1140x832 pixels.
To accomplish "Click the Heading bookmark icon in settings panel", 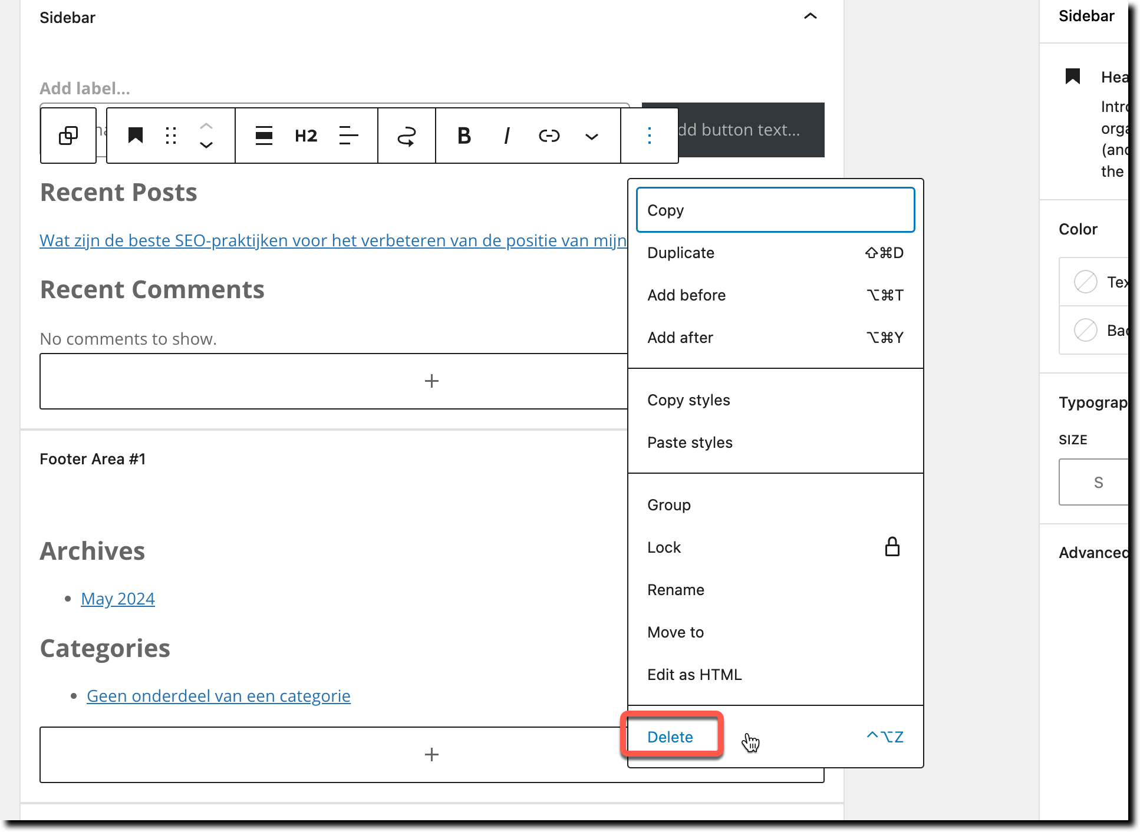I will click(x=1073, y=76).
